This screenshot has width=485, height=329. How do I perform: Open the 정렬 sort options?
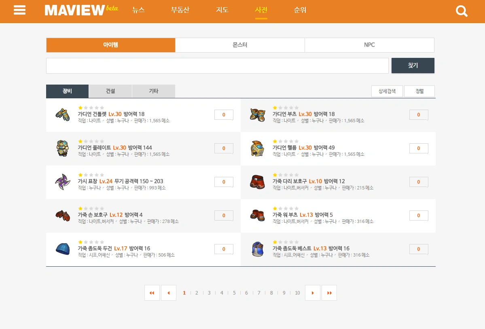click(x=419, y=91)
